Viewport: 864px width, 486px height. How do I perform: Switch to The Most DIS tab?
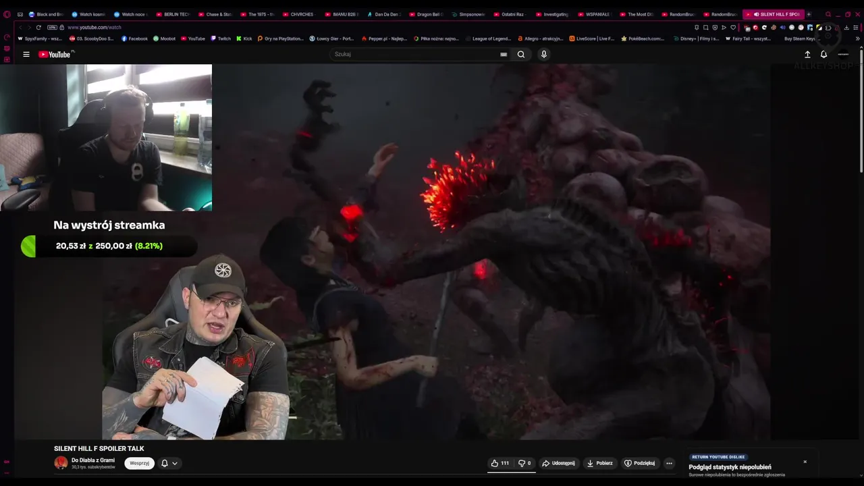[637, 14]
